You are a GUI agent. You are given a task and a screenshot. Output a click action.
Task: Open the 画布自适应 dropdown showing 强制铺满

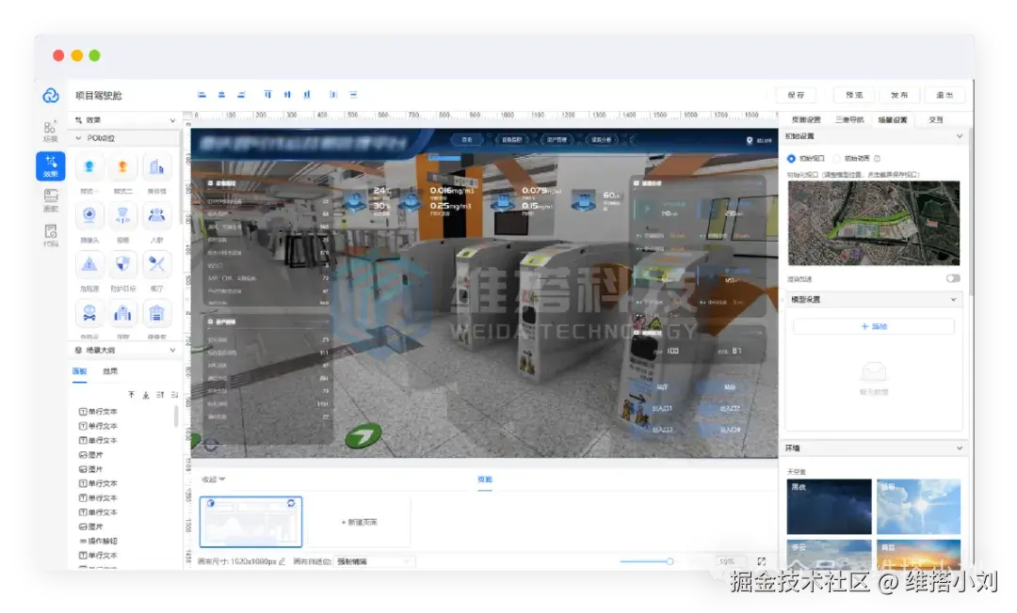(x=374, y=561)
